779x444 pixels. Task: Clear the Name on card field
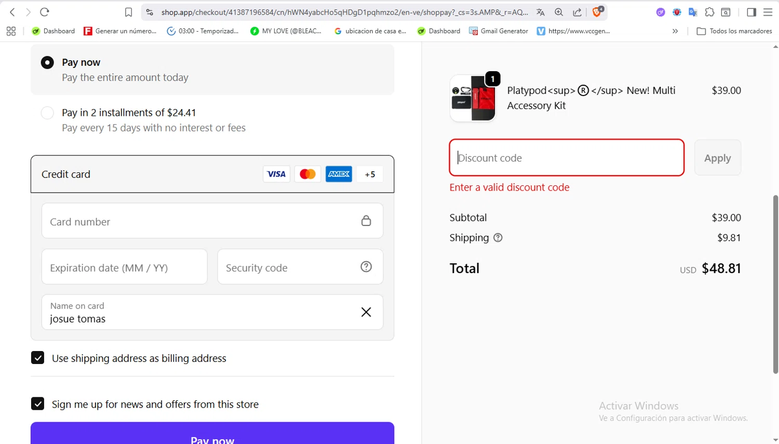(x=366, y=312)
